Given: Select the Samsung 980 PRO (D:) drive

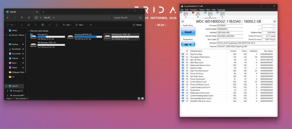Looking at the screenshot, I should click(x=85, y=37).
